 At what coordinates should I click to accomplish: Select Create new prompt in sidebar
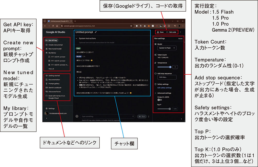coord(56,45)
